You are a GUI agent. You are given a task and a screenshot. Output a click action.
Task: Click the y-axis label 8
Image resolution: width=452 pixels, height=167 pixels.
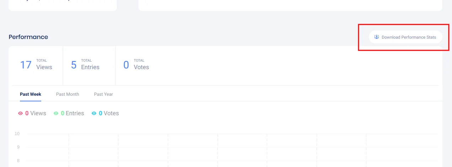point(17,161)
